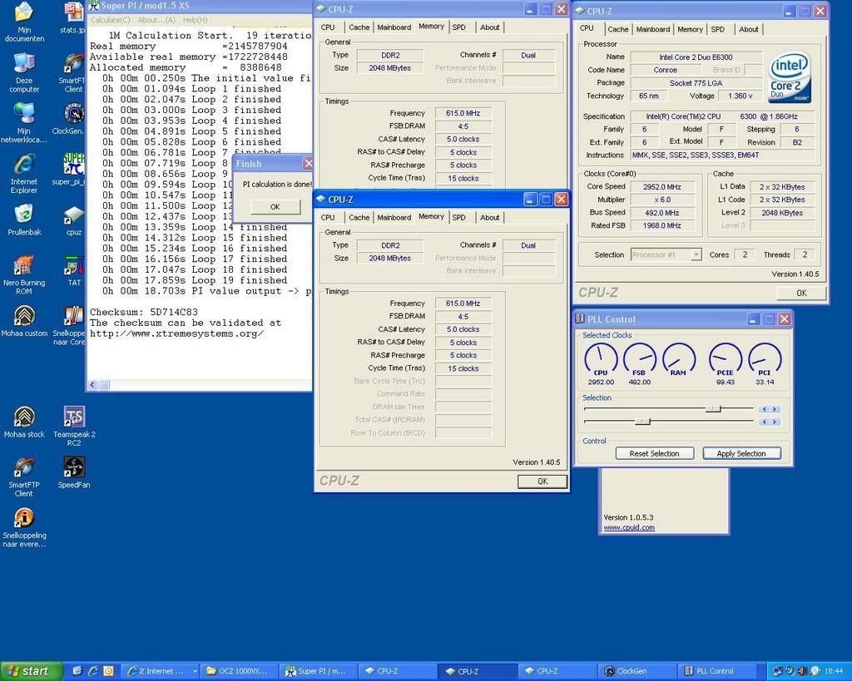Click the Intel Core 2 Duo logo in CPU-Z

790,78
